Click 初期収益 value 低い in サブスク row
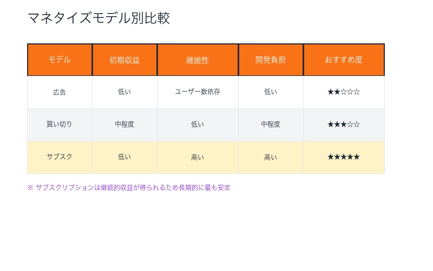Image resolution: width=433 pixels, height=271 pixels. point(124,157)
